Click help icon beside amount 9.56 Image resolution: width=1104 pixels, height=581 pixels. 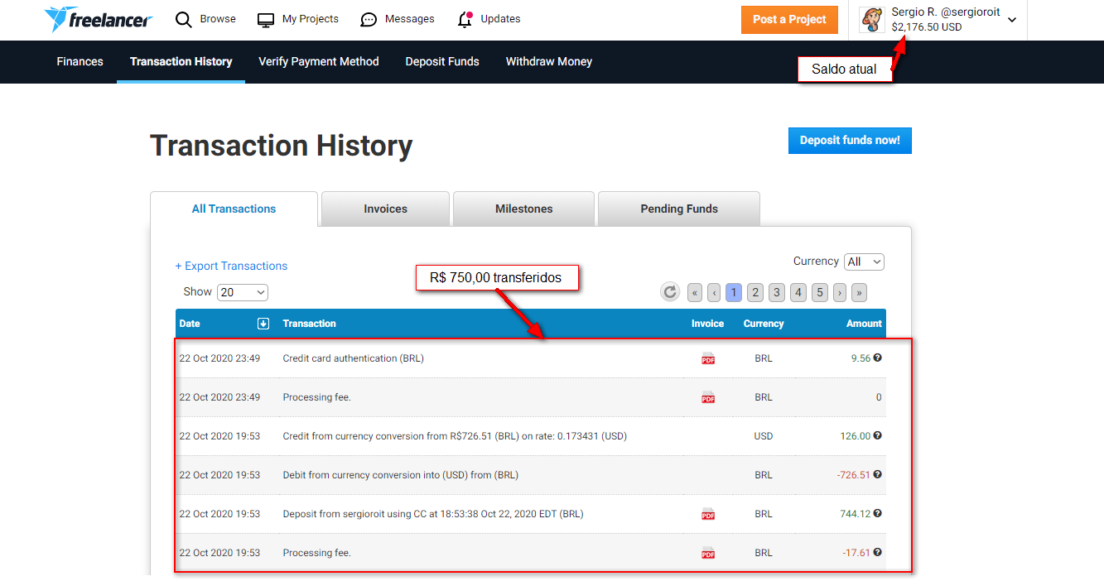(878, 358)
